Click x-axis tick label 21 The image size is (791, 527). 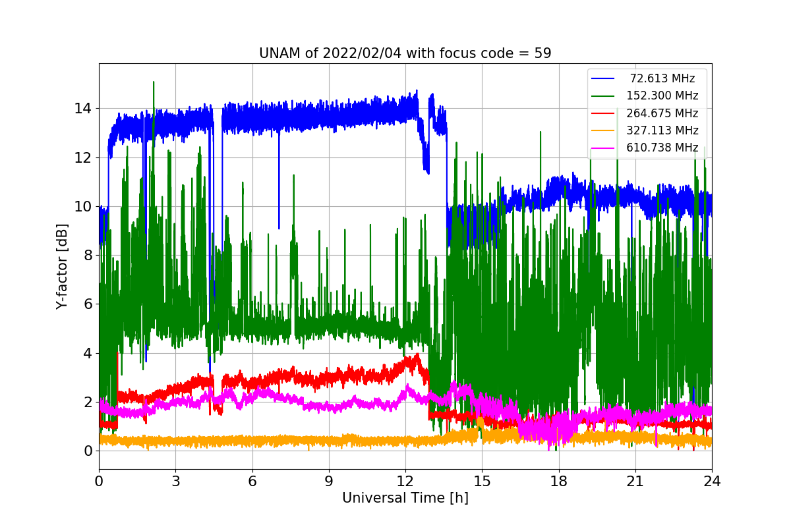click(635, 482)
